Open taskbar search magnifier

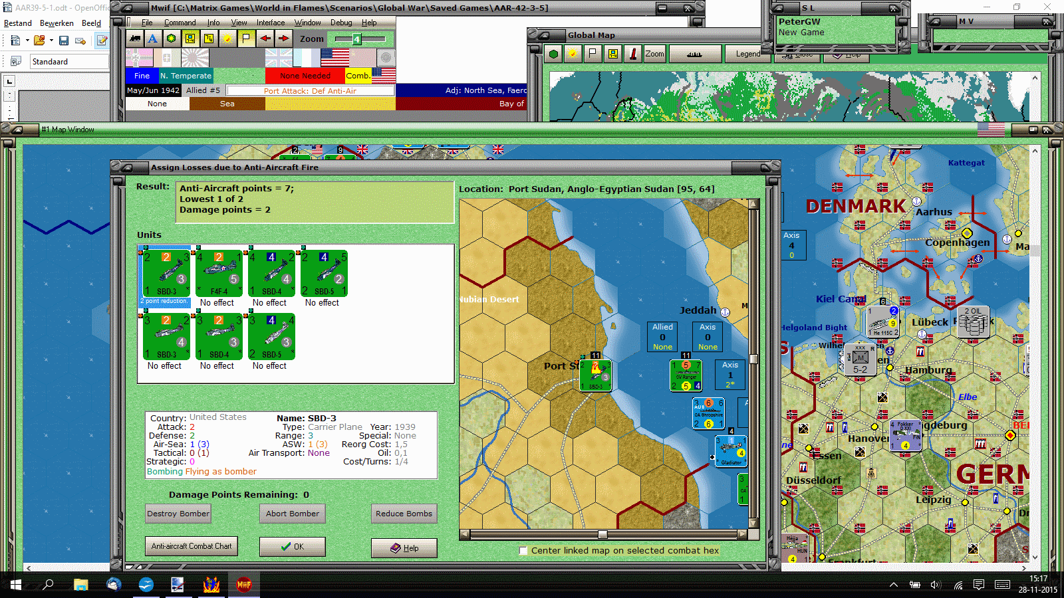click(x=48, y=585)
